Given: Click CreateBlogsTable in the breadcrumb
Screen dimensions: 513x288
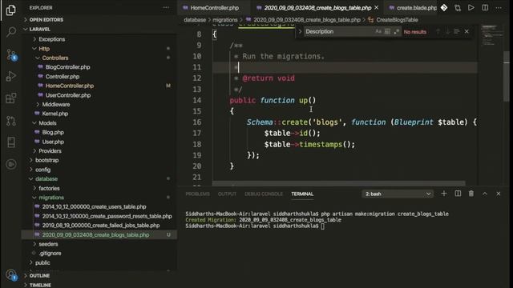Looking at the screenshot, I should pyautogui.click(x=397, y=20).
